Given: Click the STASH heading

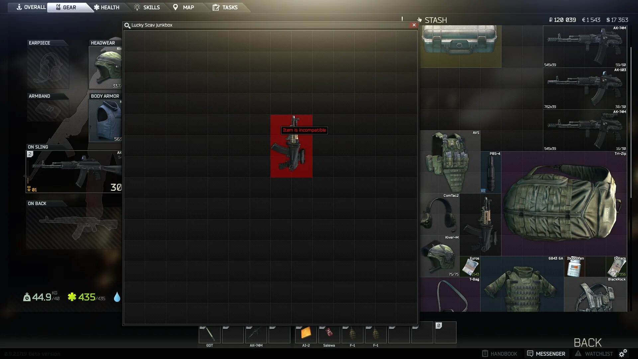Looking at the screenshot, I should (x=436, y=20).
